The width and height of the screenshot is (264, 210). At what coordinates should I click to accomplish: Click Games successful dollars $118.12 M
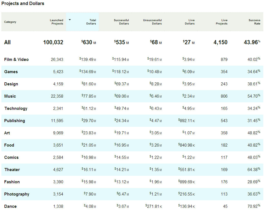pyautogui.click(x=121, y=72)
